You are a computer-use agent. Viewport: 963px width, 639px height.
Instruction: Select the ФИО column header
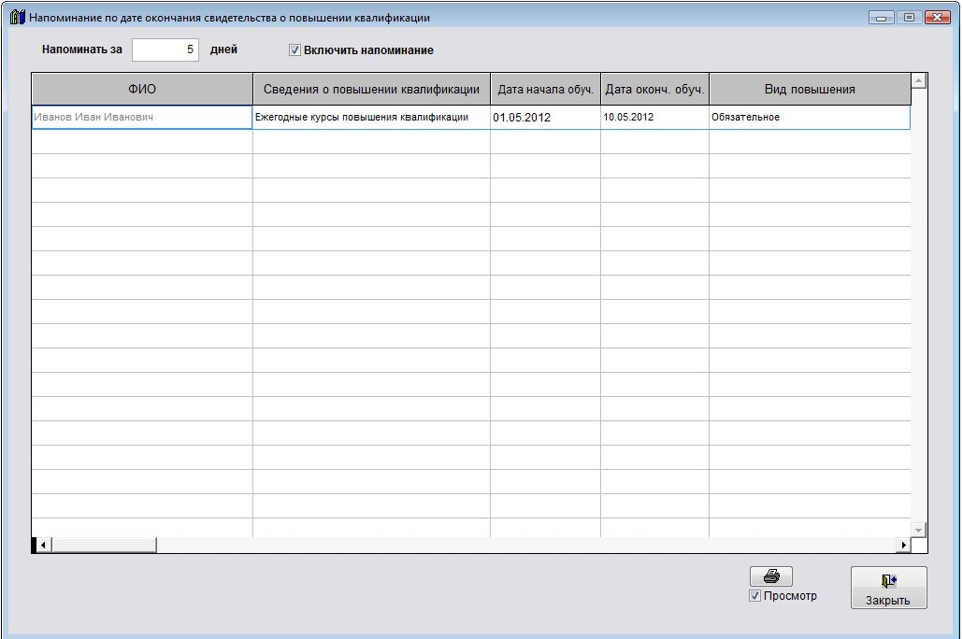[142, 90]
